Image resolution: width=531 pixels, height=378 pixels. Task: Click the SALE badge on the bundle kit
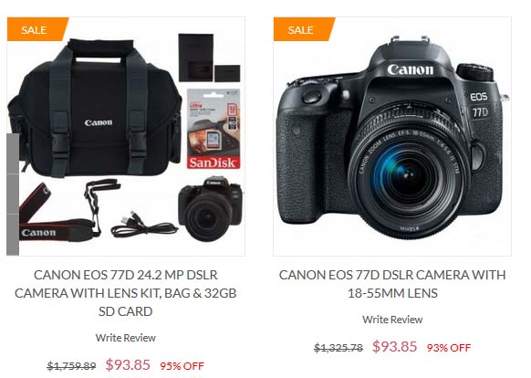(x=37, y=29)
